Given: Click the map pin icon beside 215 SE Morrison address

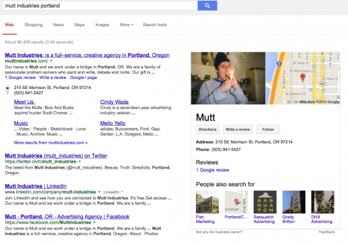Looking at the screenshot, I should (x=7, y=90).
